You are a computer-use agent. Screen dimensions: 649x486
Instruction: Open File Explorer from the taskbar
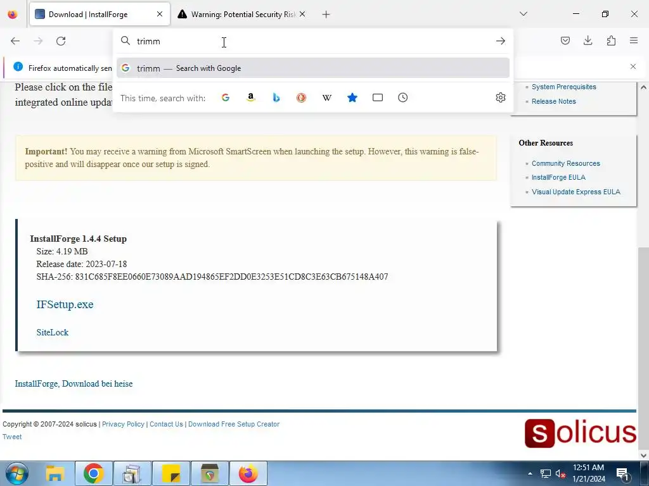click(55, 473)
